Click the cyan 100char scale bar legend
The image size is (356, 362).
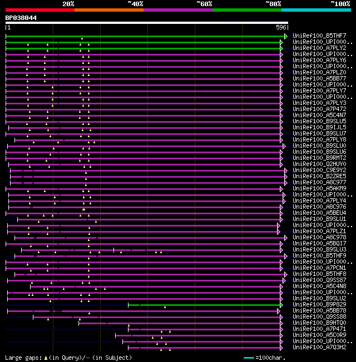point(249,358)
